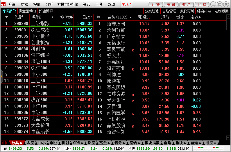The image size is (231, 152).
Task: Click the 发现 item with red dot
Action: pos(126,4)
